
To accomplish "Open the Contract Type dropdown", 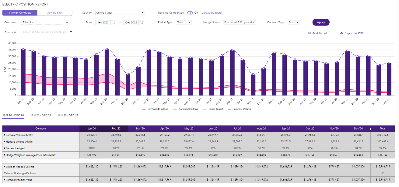I will tap(293, 22).
